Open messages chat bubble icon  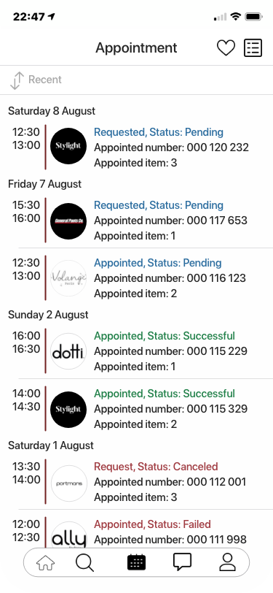pos(182,562)
